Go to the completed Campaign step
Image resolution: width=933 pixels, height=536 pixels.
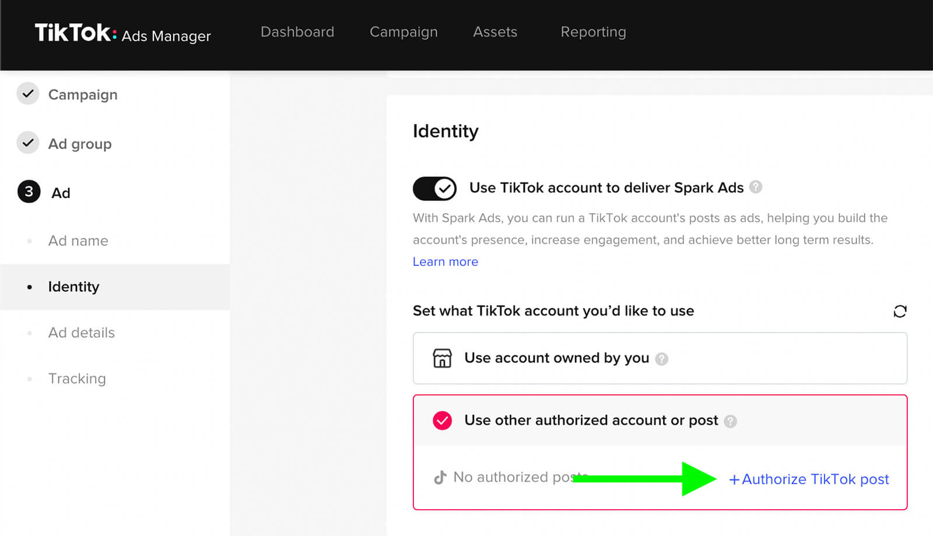pos(83,94)
